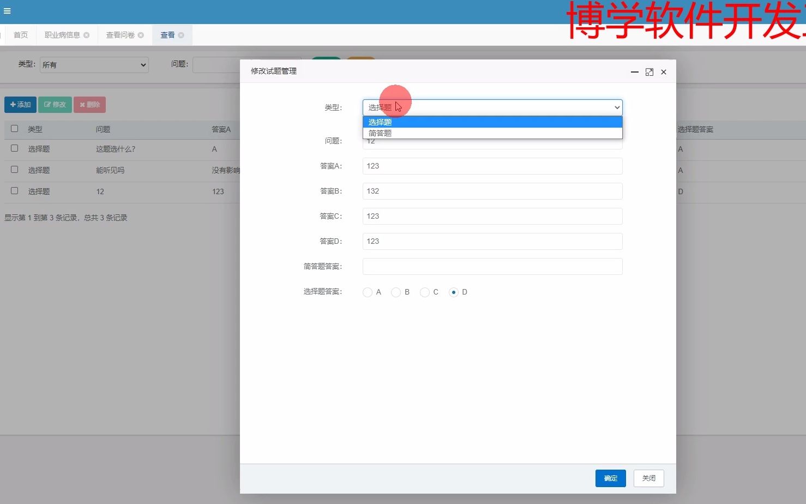Tick the checkbox for row 这题选什么?
The image size is (806, 504).
[15, 148]
